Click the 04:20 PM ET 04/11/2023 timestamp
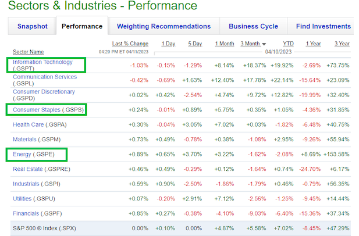This screenshot has height=236, width=359. point(123,52)
